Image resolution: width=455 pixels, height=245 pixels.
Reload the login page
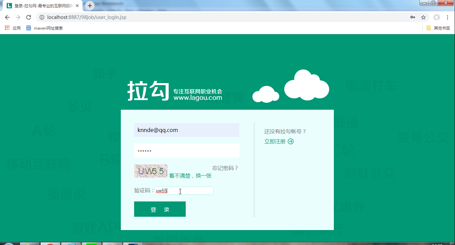coord(29,17)
